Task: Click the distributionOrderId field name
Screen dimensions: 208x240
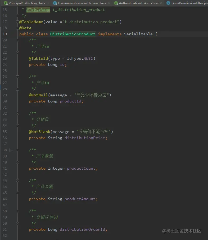Action: pos(82,229)
